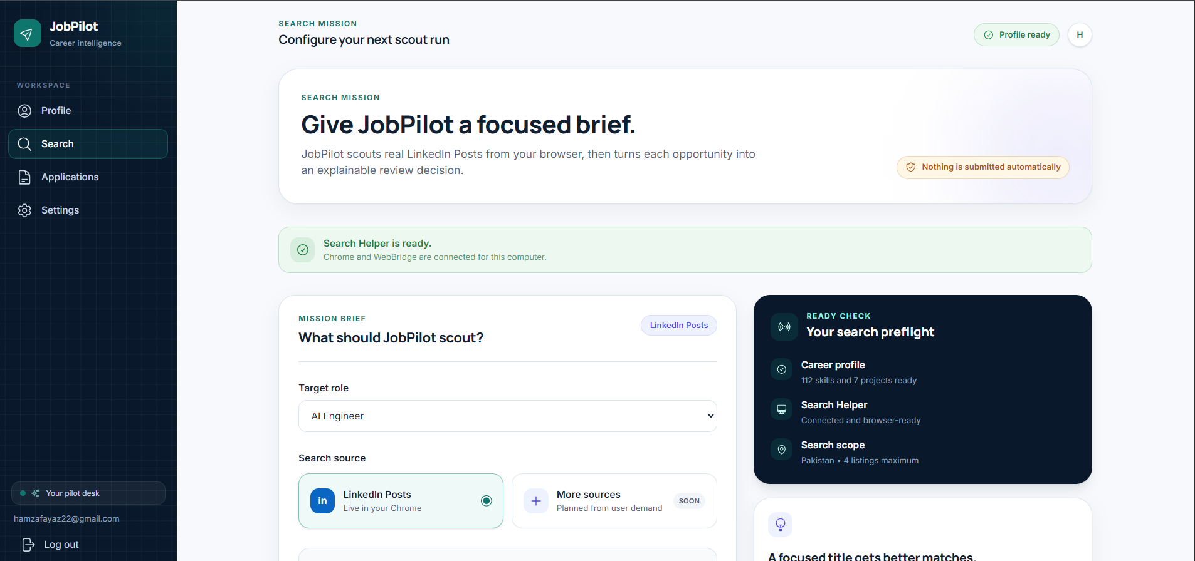Click the checkmark icon in Profile ready badge
The image size is (1195, 561).
coord(989,35)
